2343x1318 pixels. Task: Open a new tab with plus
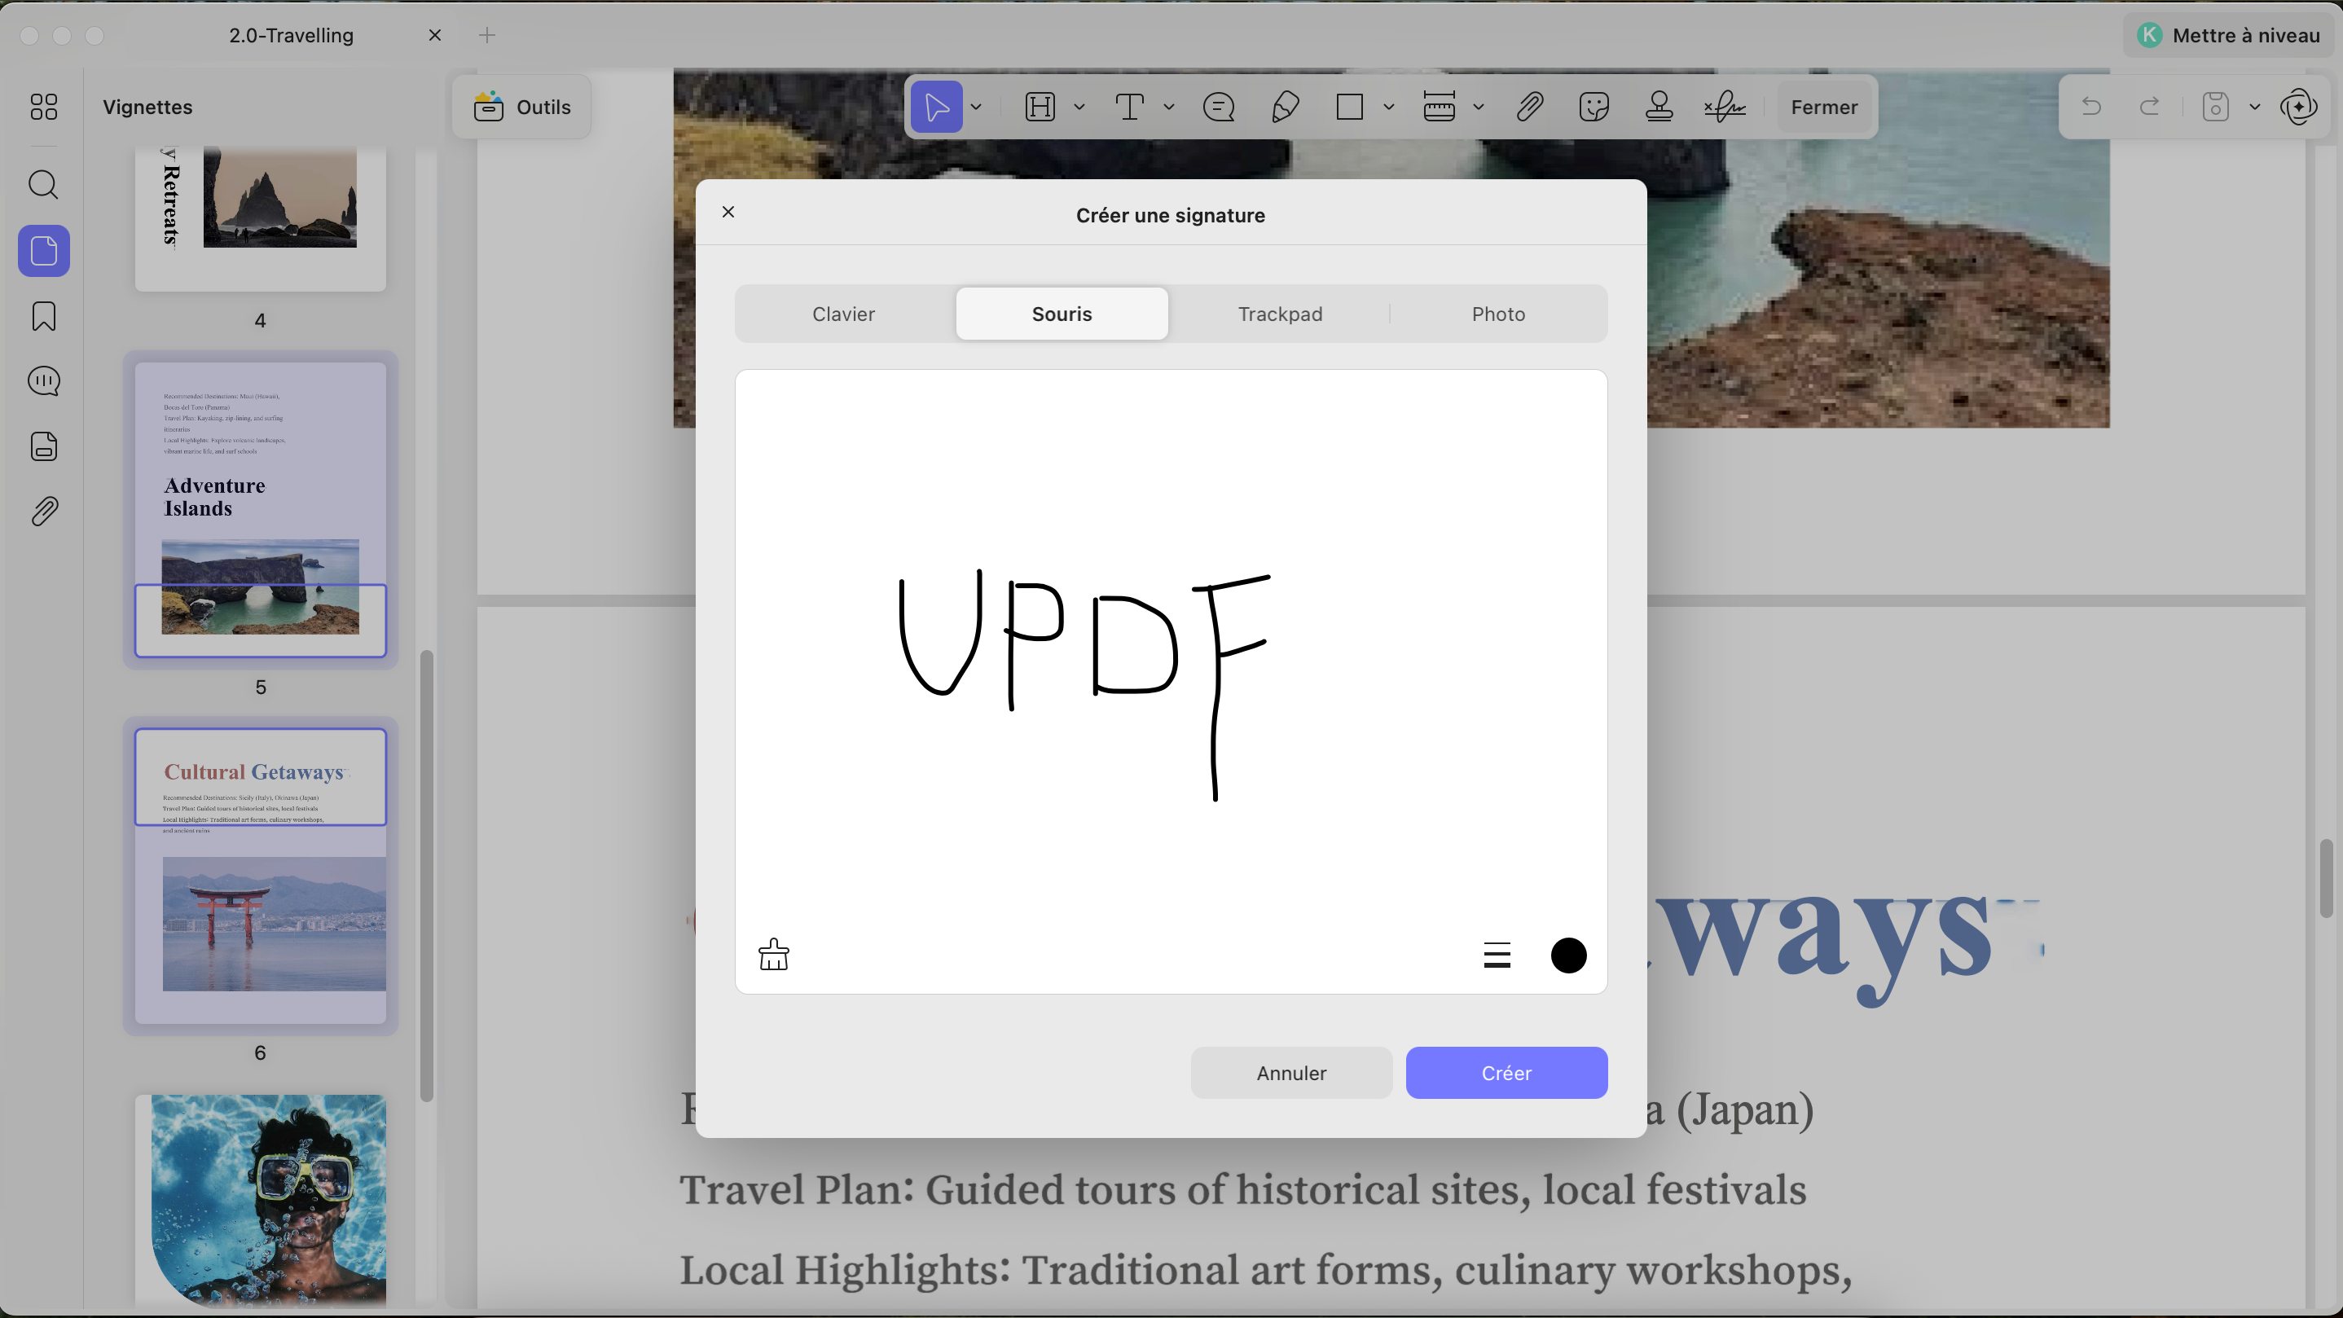click(486, 34)
